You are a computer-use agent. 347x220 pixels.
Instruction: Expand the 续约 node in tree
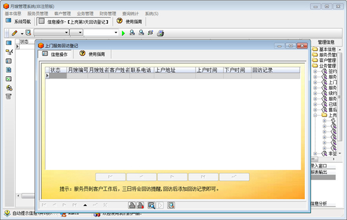coord(315,93)
